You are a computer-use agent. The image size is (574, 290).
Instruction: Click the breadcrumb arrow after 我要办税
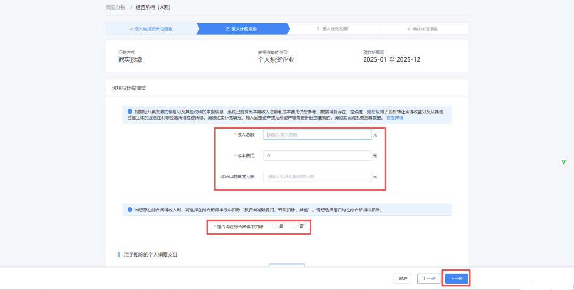(x=131, y=7)
